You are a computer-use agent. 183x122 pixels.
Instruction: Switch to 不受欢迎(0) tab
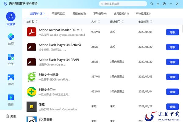click(x=59, y=14)
